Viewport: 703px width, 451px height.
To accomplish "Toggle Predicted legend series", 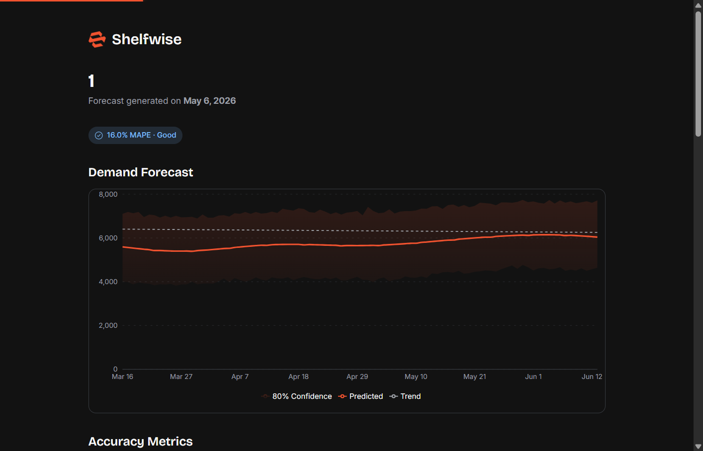I will coord(360,396).
